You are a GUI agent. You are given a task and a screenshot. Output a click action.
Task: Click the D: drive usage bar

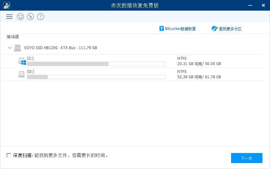click(x=96, y=77)
